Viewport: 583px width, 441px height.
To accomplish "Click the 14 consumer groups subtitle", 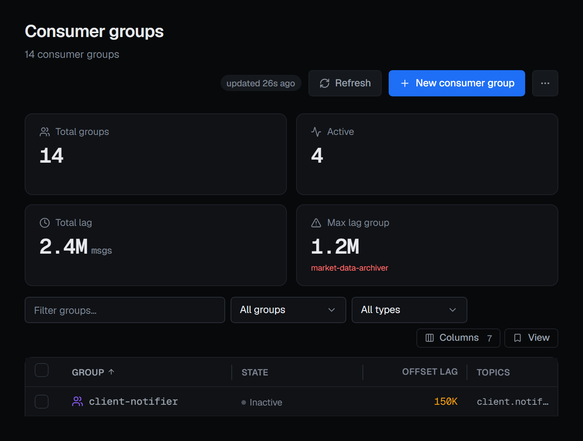I will [72, 54].
